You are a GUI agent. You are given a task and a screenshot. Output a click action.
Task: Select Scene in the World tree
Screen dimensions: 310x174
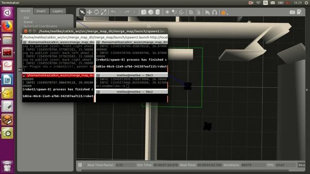coord(28,22)
